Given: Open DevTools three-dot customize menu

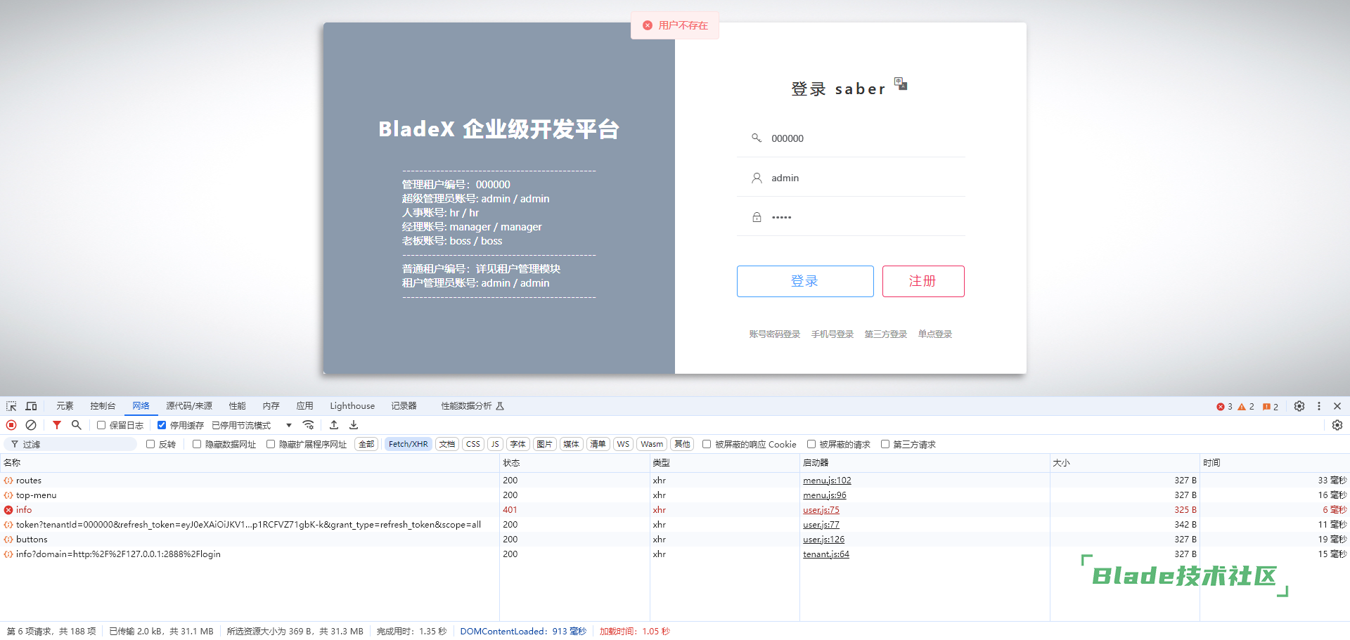Looking at the screenshot, I should (x=1319, y=406).
